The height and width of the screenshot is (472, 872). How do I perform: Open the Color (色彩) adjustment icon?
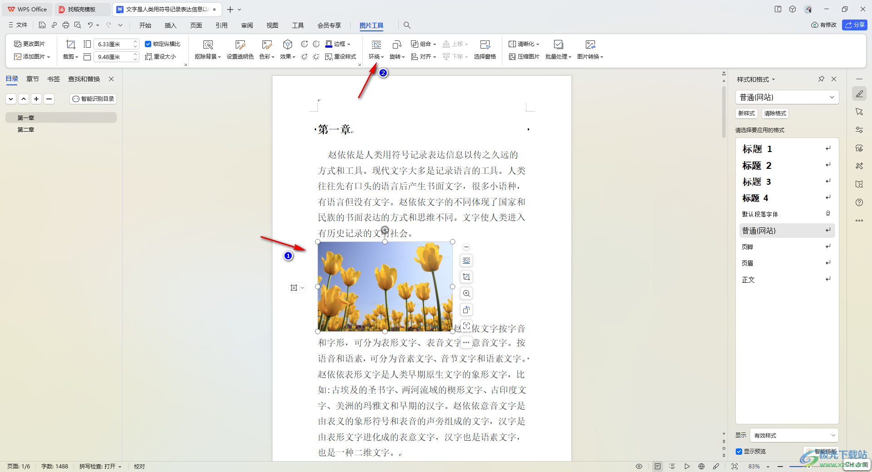pyautogui.click(x=267, y=44)
